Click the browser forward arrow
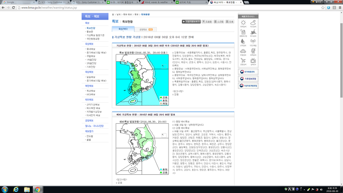 (8, 8)
